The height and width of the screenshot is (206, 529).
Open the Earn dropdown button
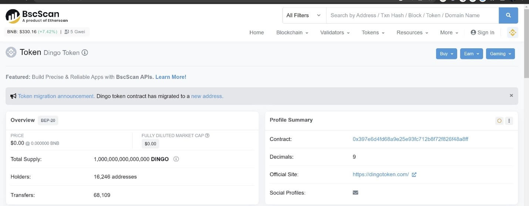pyautogui.click(x=471, y=53)
